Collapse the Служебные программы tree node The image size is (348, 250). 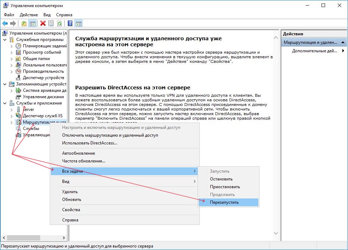click(5, 40)
